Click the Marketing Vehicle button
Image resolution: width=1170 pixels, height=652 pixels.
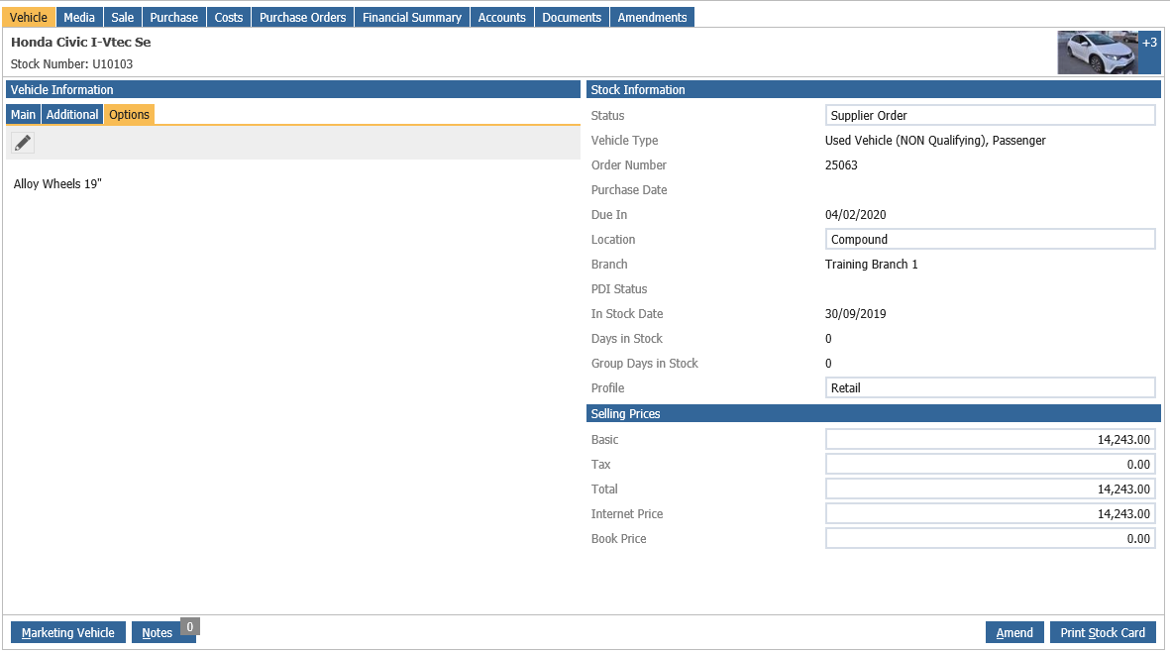(68, 632)
